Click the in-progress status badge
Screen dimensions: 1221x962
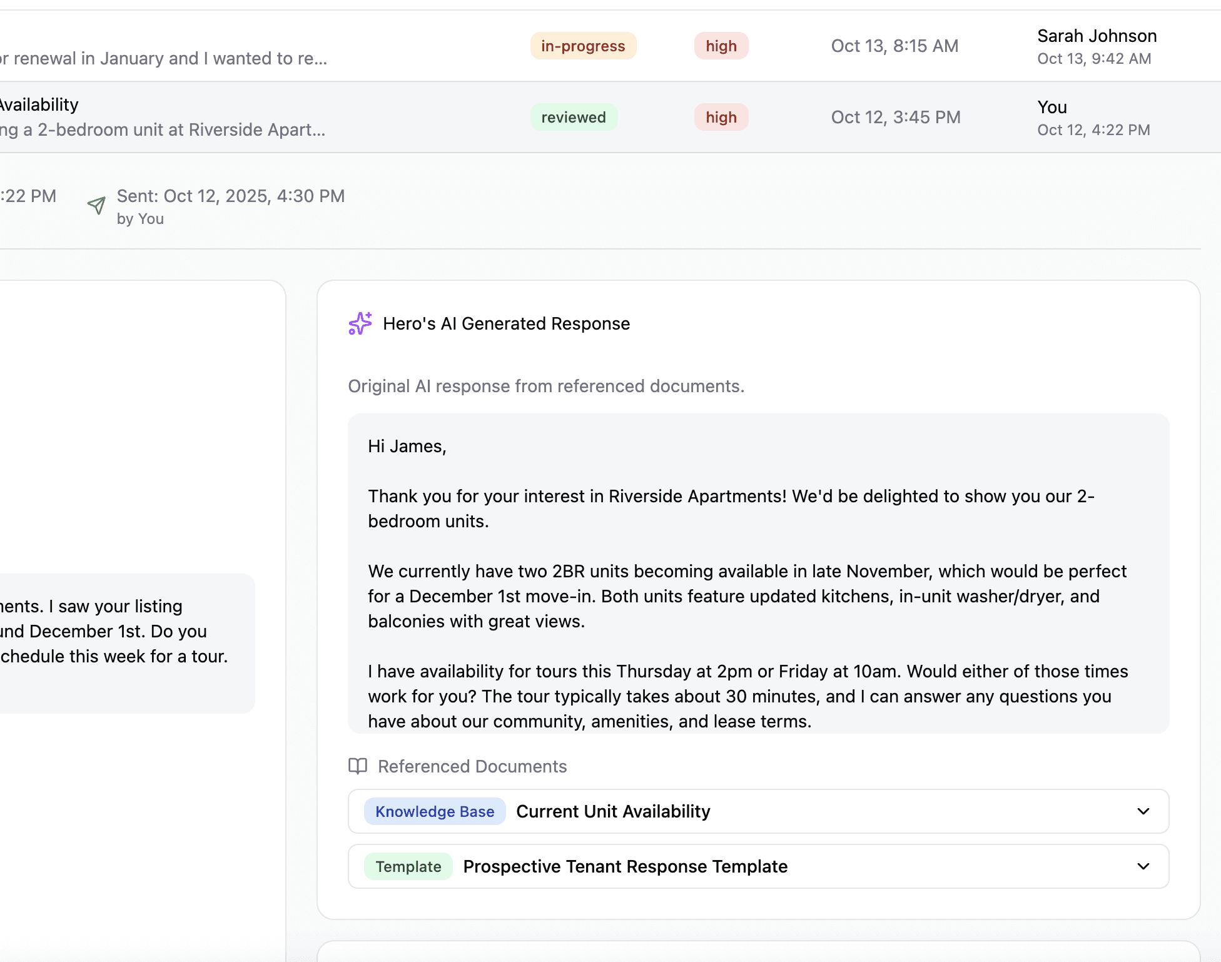click(583, 46)
